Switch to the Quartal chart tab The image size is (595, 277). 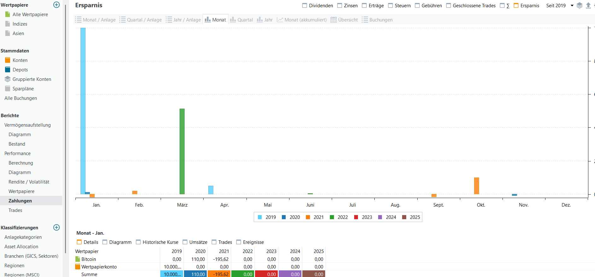[241, 20]
